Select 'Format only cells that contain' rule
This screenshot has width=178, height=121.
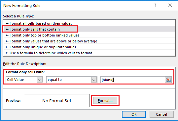tap(89, 29)
